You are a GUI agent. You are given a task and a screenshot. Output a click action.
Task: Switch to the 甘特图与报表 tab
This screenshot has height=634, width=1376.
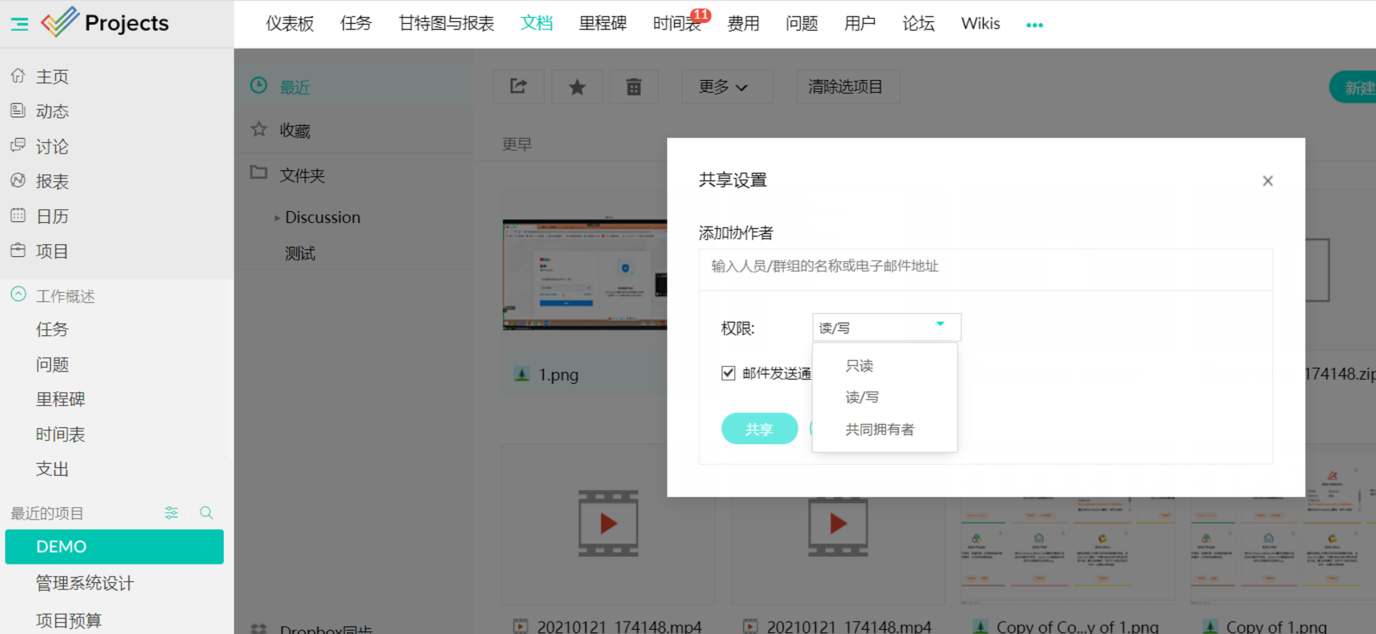tap(446, 24)
